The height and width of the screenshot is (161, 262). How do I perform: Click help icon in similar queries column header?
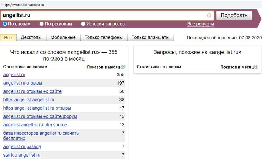pyautogui.click(x=257, y=67)
